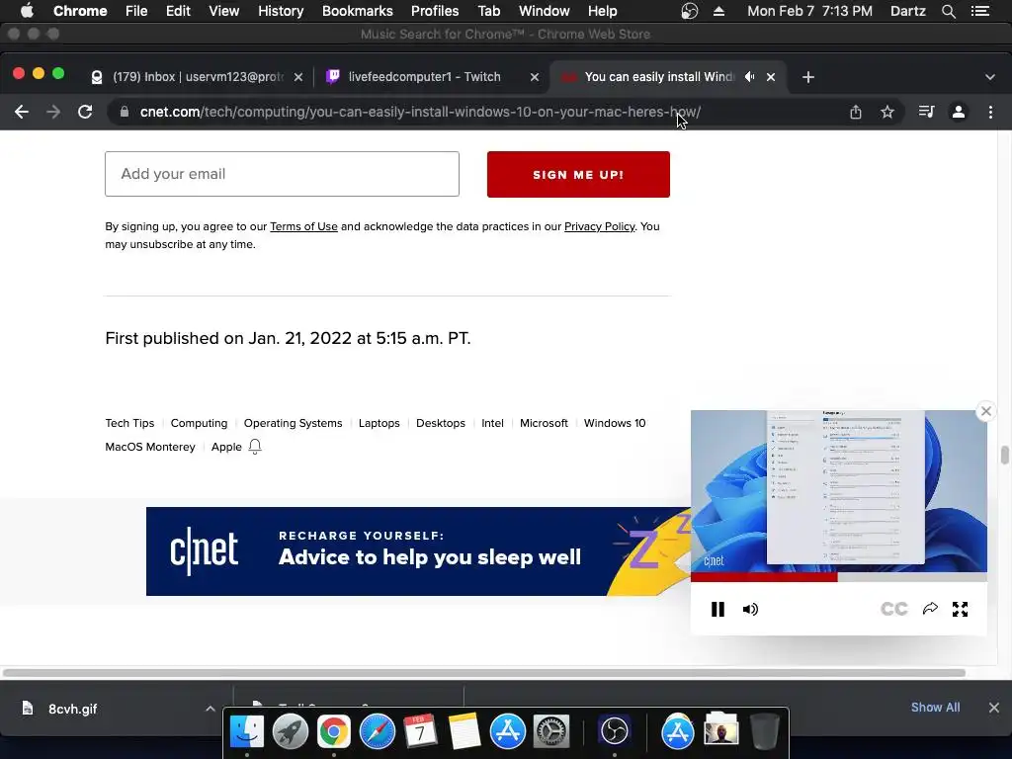Screen dimensions: 1012x759
Task: Click the CNET sleep advice banner
Action: [x=418, y=551]
